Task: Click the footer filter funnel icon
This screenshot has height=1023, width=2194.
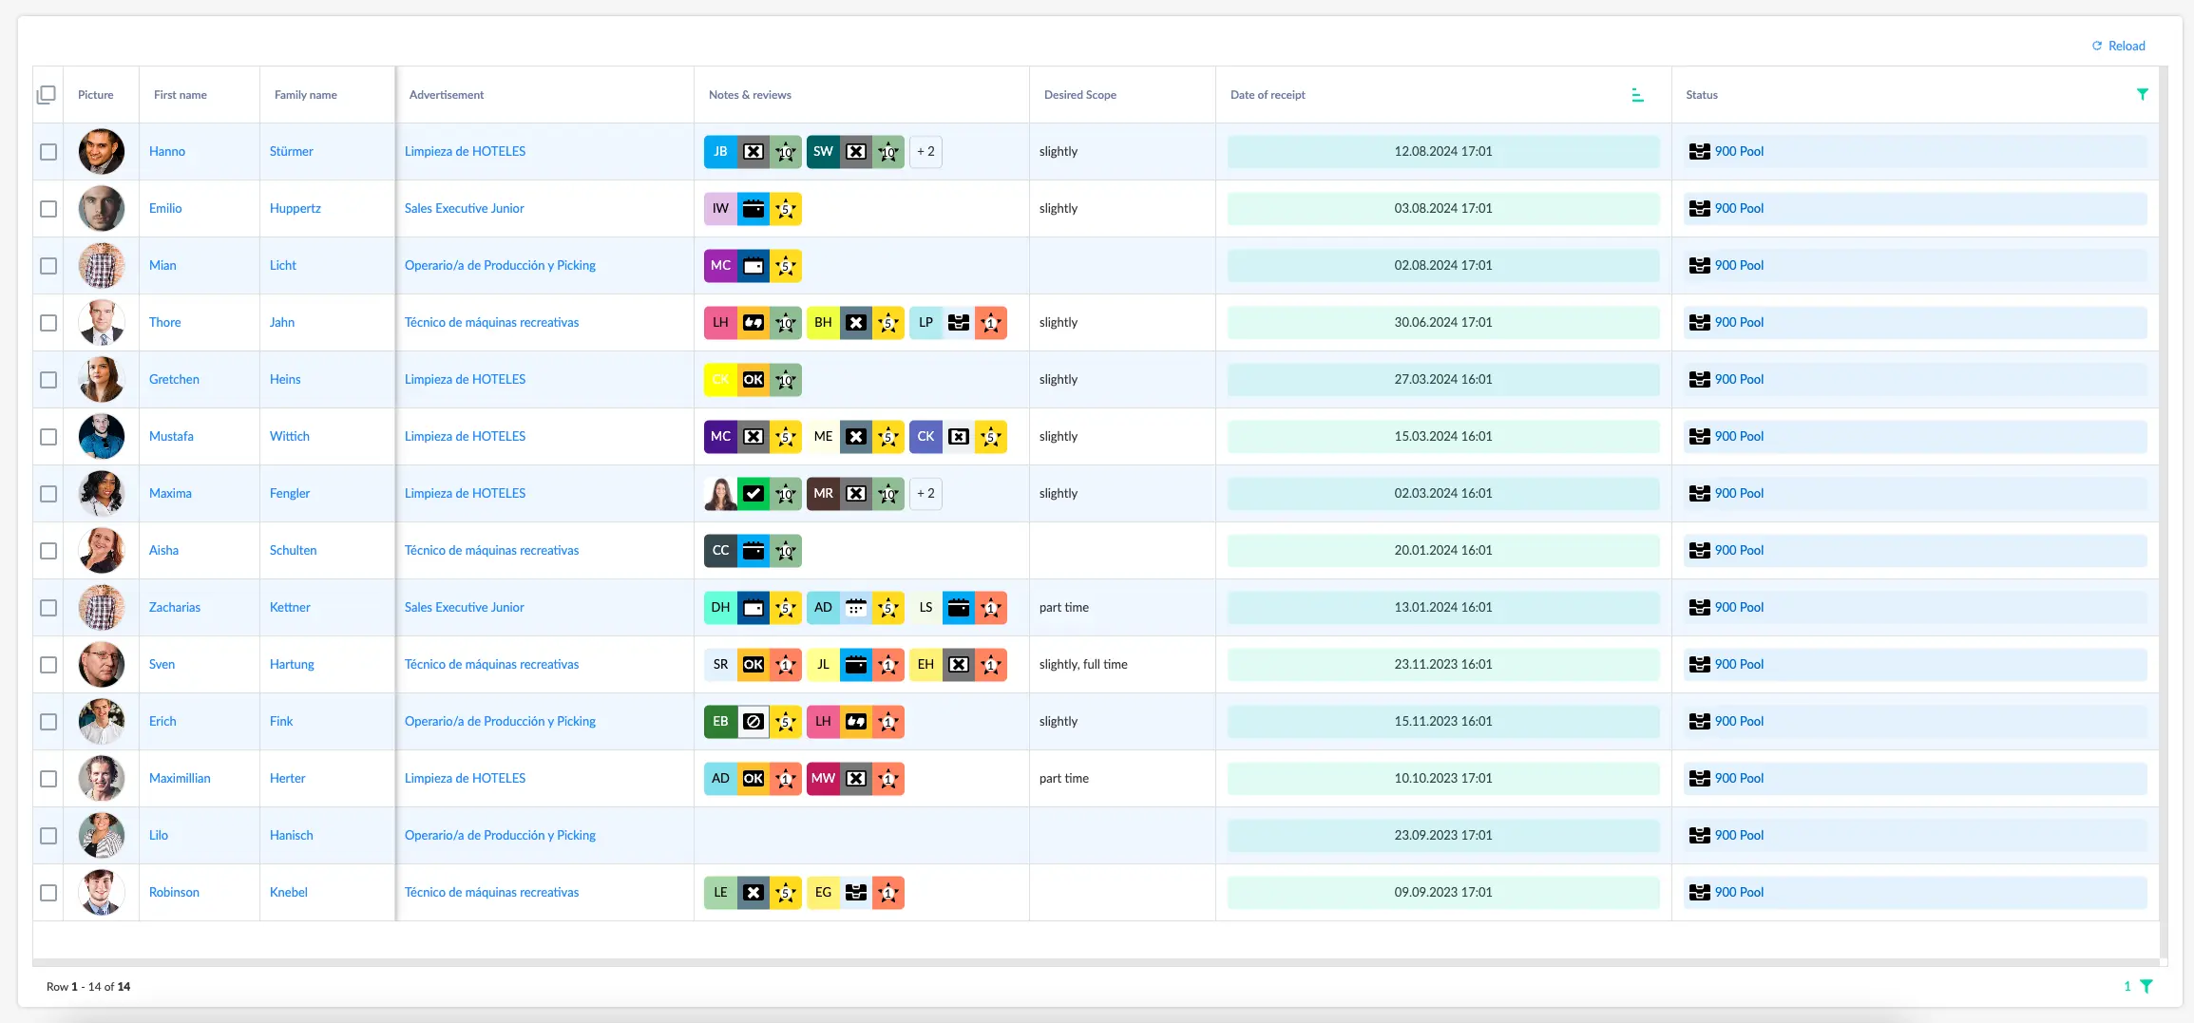Action: pos(2146,987)
